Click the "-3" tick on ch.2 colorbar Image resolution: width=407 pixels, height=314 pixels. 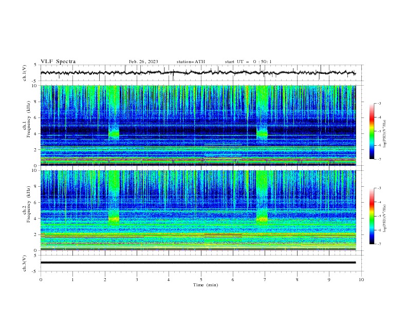coord(379,188)
